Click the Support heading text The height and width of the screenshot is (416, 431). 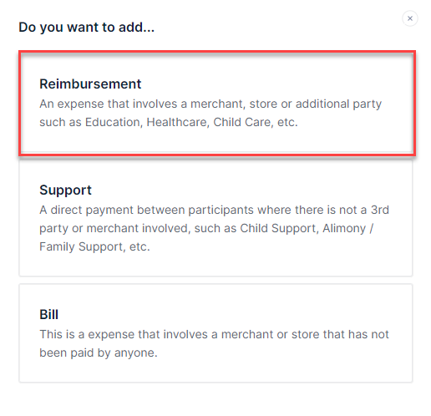[65, 190]
